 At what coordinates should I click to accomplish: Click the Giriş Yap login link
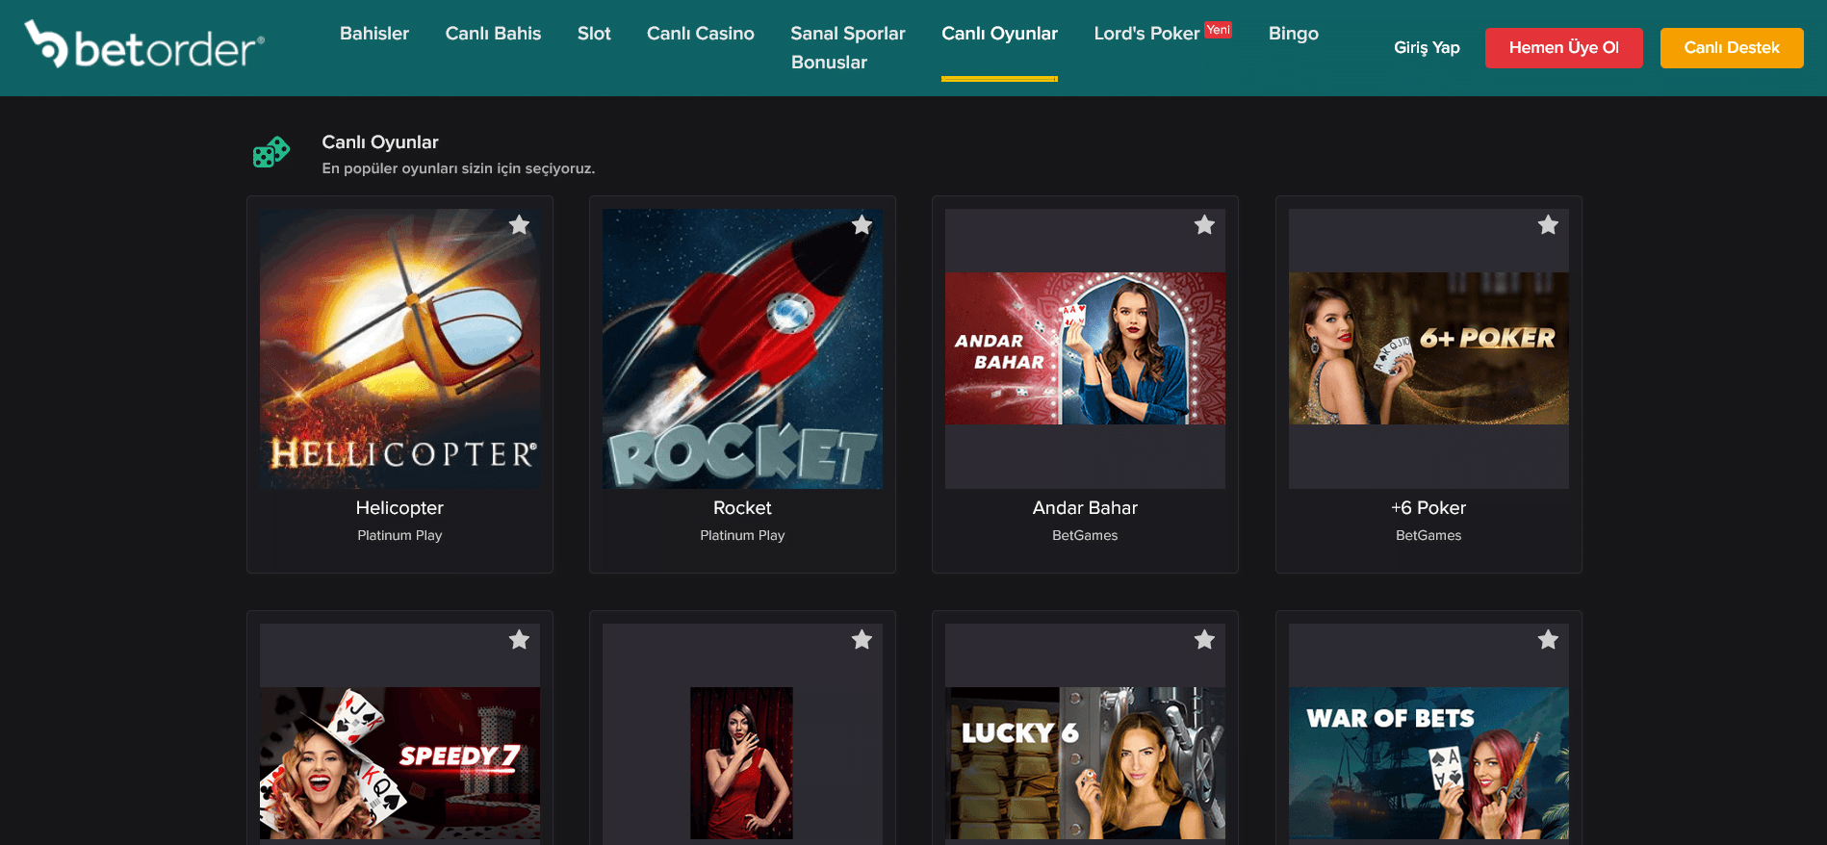pyautogui.click(x=1426, y=48)
